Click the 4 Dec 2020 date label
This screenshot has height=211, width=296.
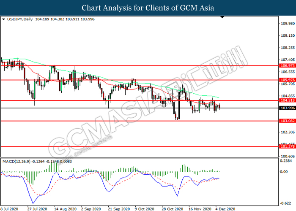(x=225, y=209)
